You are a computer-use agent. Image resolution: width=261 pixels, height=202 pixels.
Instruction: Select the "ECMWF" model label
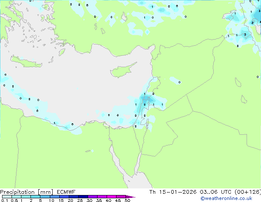pyautogui.click(x=66, y=192)
